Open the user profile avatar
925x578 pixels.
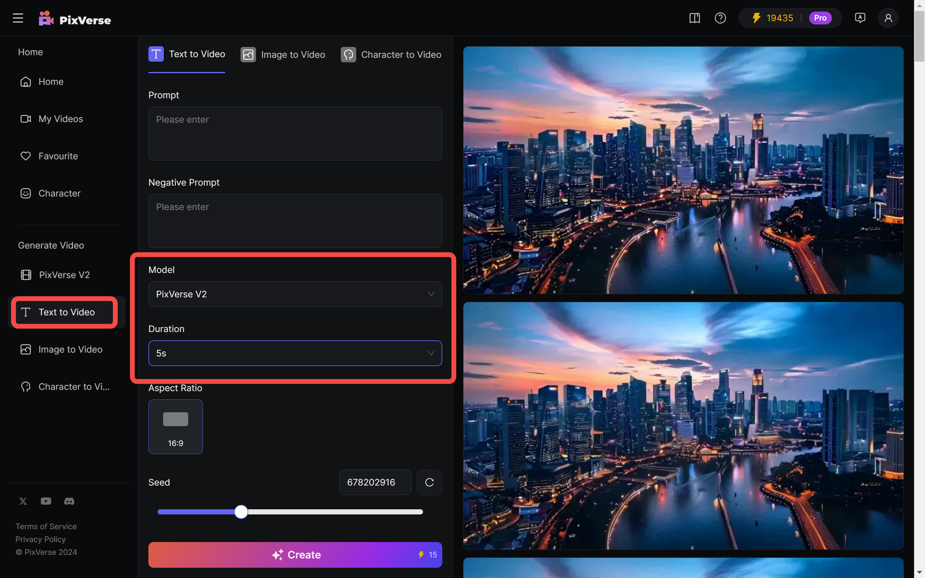click(888, 18)
